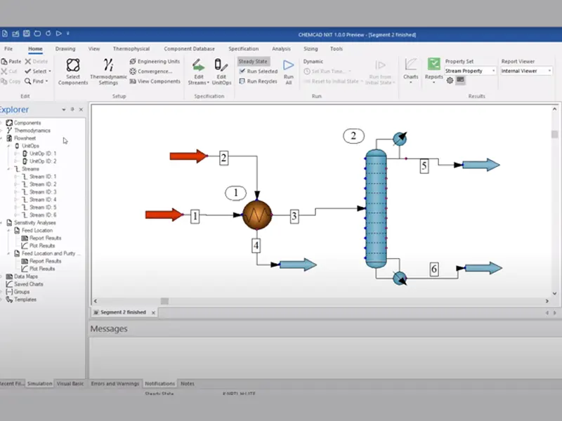Viewport: 562px width, 421px height.
Task: Open Templates tree item
Action: (21, 300)
